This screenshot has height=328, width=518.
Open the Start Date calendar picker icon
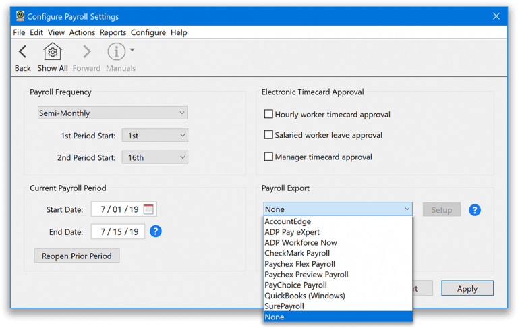pos(148,209)
